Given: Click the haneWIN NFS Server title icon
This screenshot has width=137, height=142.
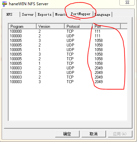Looking at the screenshot, I should pos(4,4).
